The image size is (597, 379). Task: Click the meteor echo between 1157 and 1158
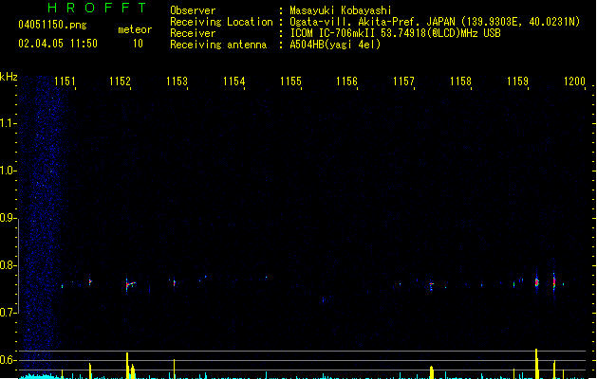coord(432,285)
